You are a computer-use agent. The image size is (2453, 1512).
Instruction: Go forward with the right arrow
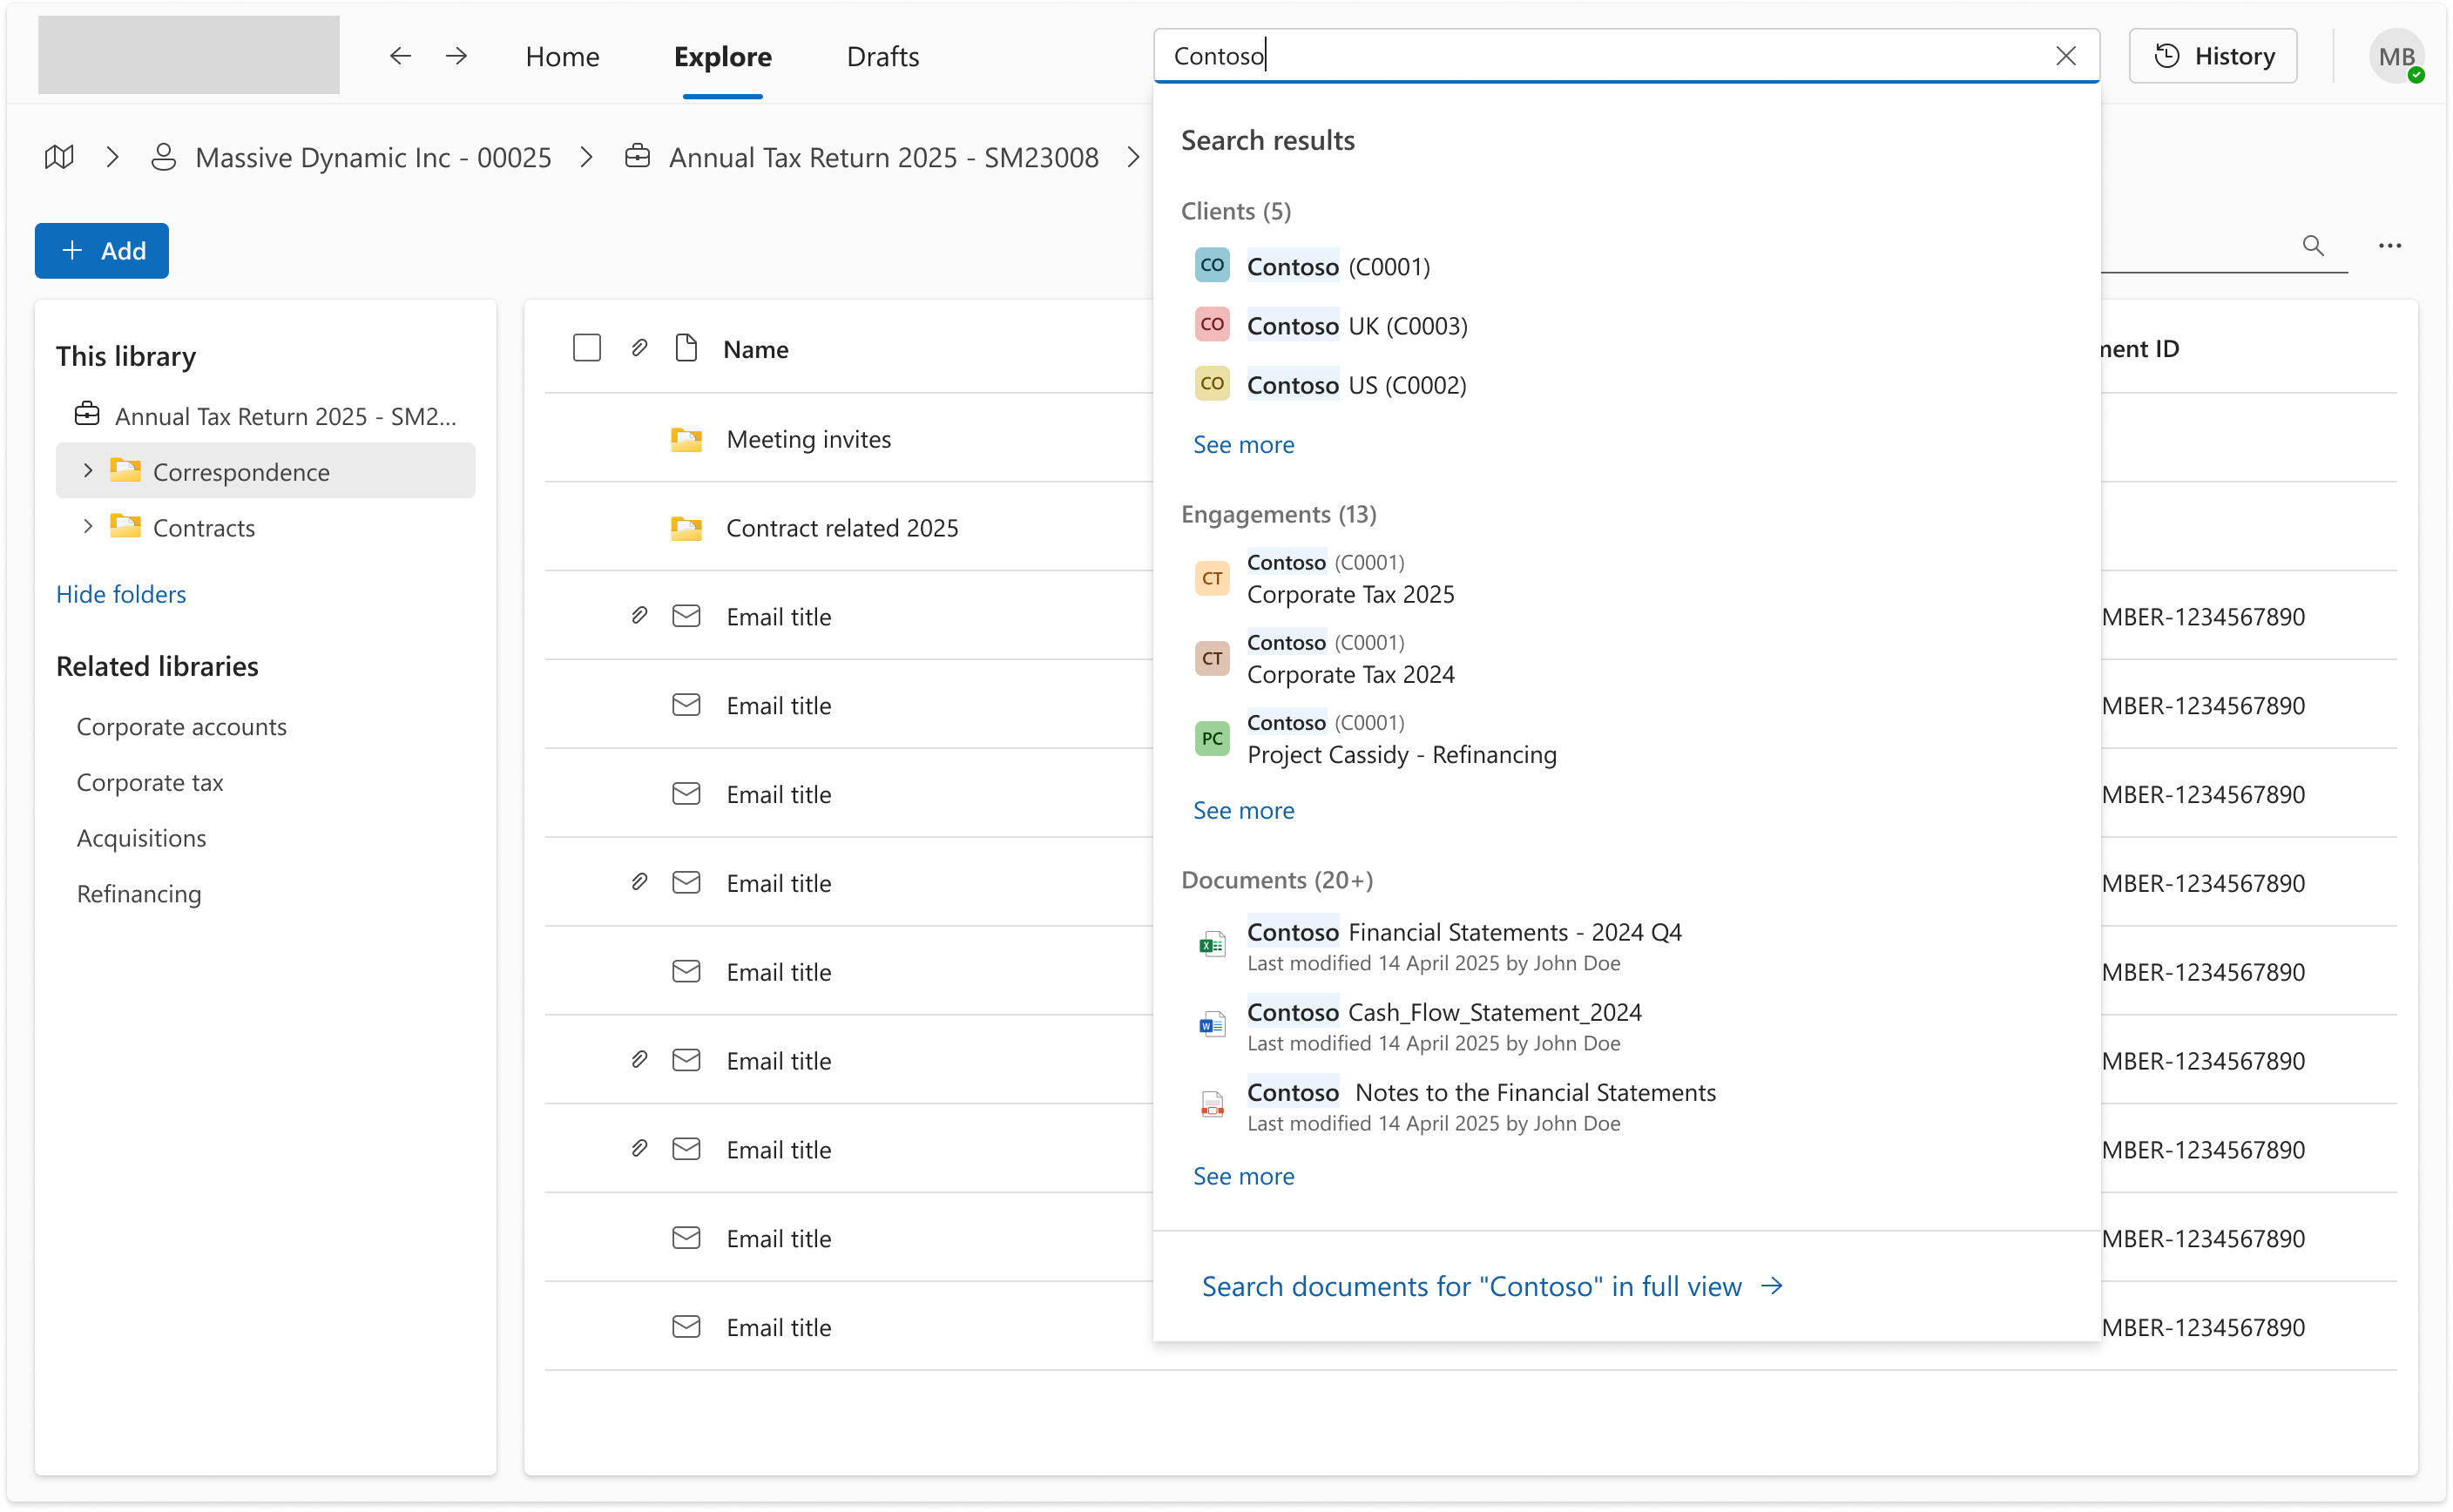click(456, 56)
